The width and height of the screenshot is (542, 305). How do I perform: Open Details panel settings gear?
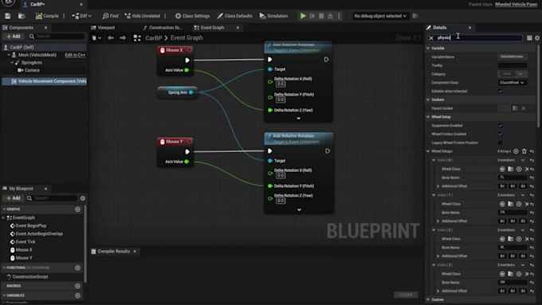coord(537,38)
